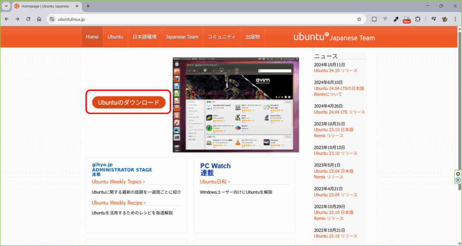Image resolution: width=462 pixels, height=246 pixels.
Task: Click the ubuntulinux.jp address bar
Action: click(206, 19)
